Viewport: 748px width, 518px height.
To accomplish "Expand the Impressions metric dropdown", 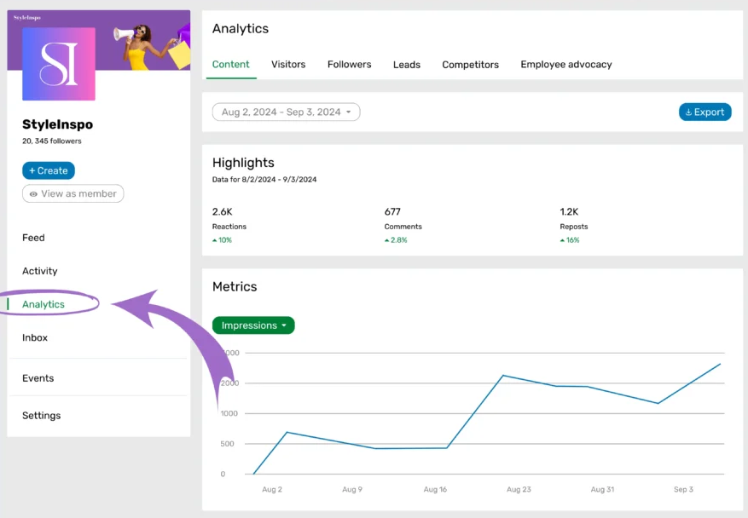I will (x=253, y=325).
